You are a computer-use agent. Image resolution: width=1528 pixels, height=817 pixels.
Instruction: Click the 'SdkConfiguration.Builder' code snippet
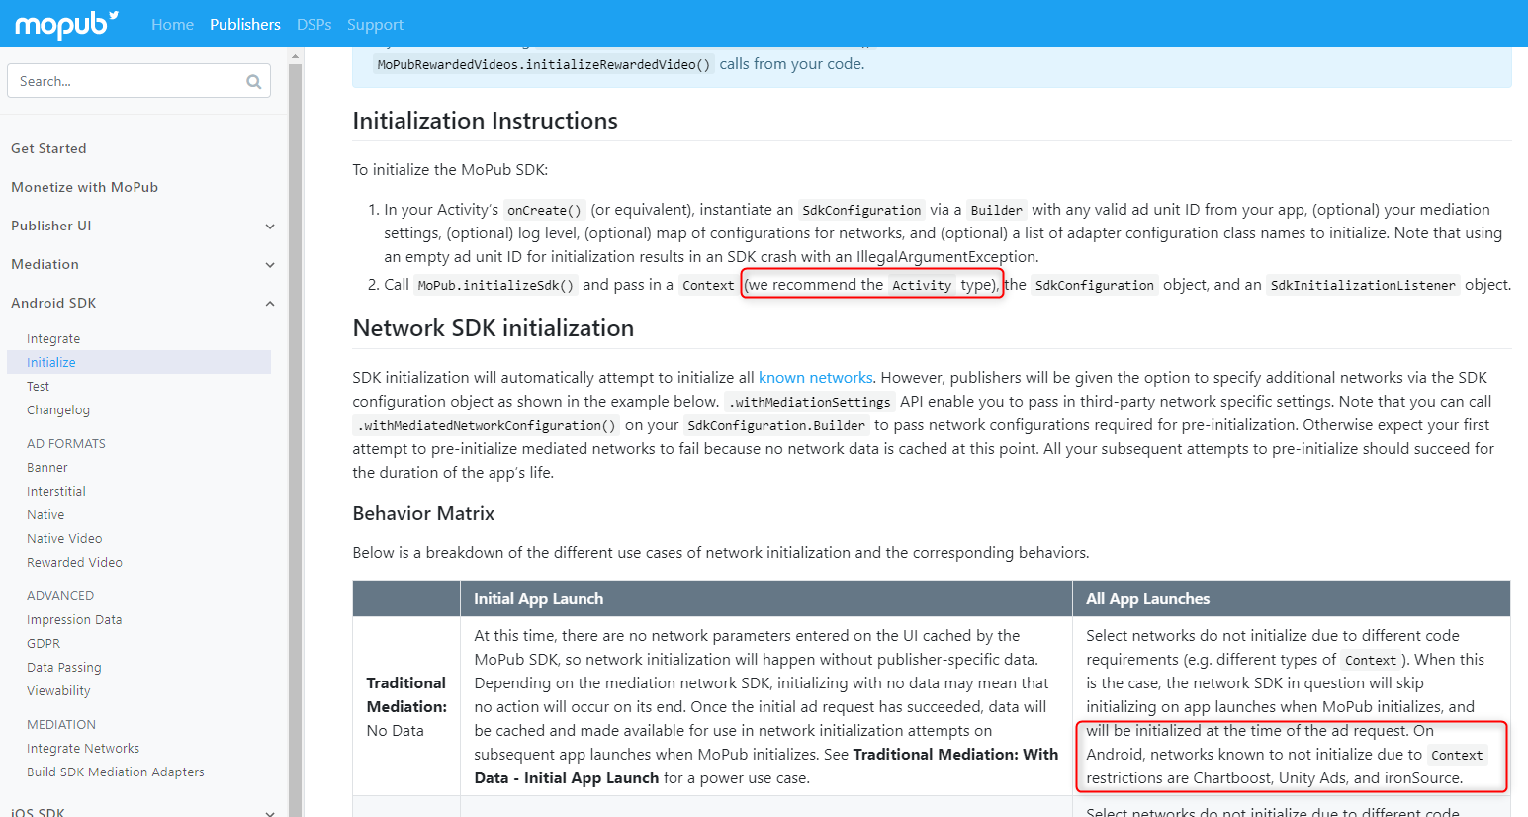pos(776,425)
